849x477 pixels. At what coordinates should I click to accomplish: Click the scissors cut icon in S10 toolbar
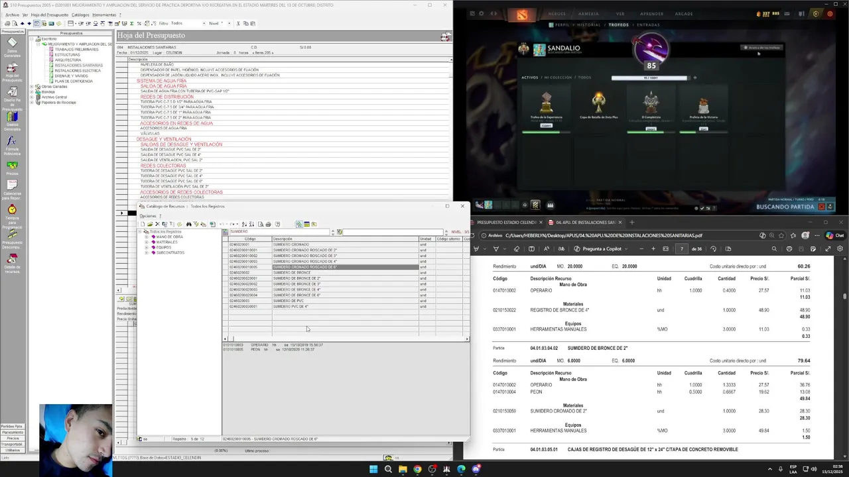point(238,23)
